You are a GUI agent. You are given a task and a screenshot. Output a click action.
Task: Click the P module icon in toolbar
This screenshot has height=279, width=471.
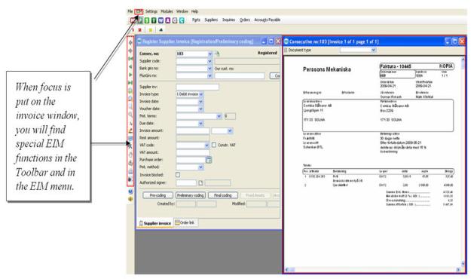(x=140, y=20)
